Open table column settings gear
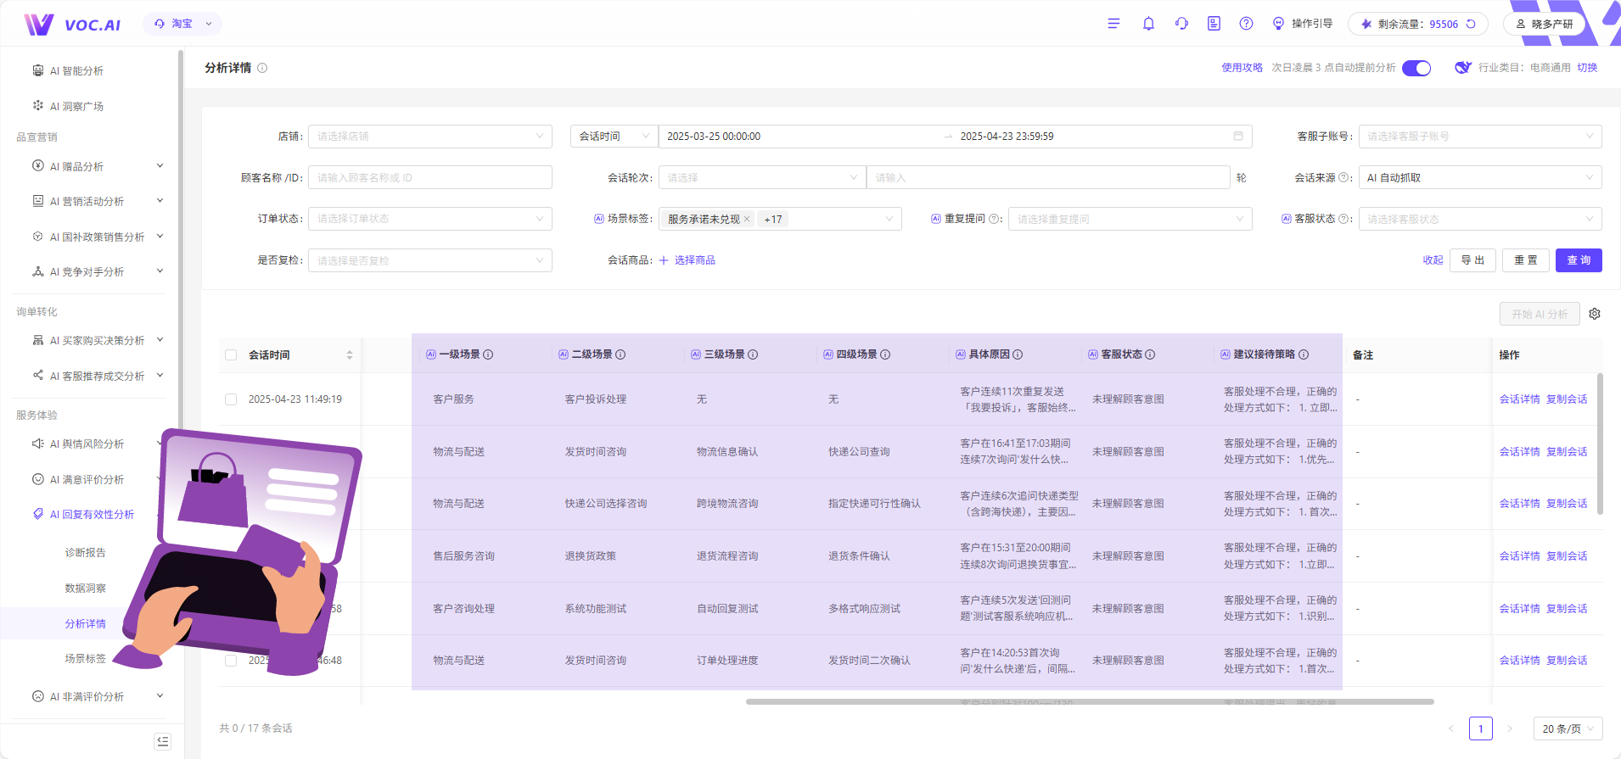1621x759 pixels. pyautogui.click(x=1595, y=314)
